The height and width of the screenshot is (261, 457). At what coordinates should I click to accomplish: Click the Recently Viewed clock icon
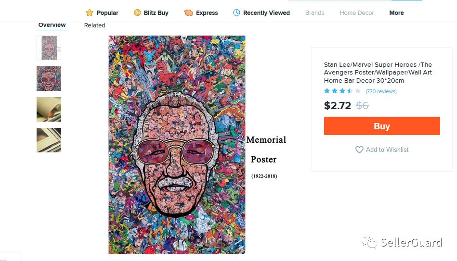point(236,13)
